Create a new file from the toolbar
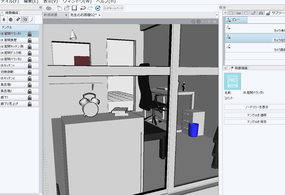Screen dimensions: 285x195 [x=60, y=8]
